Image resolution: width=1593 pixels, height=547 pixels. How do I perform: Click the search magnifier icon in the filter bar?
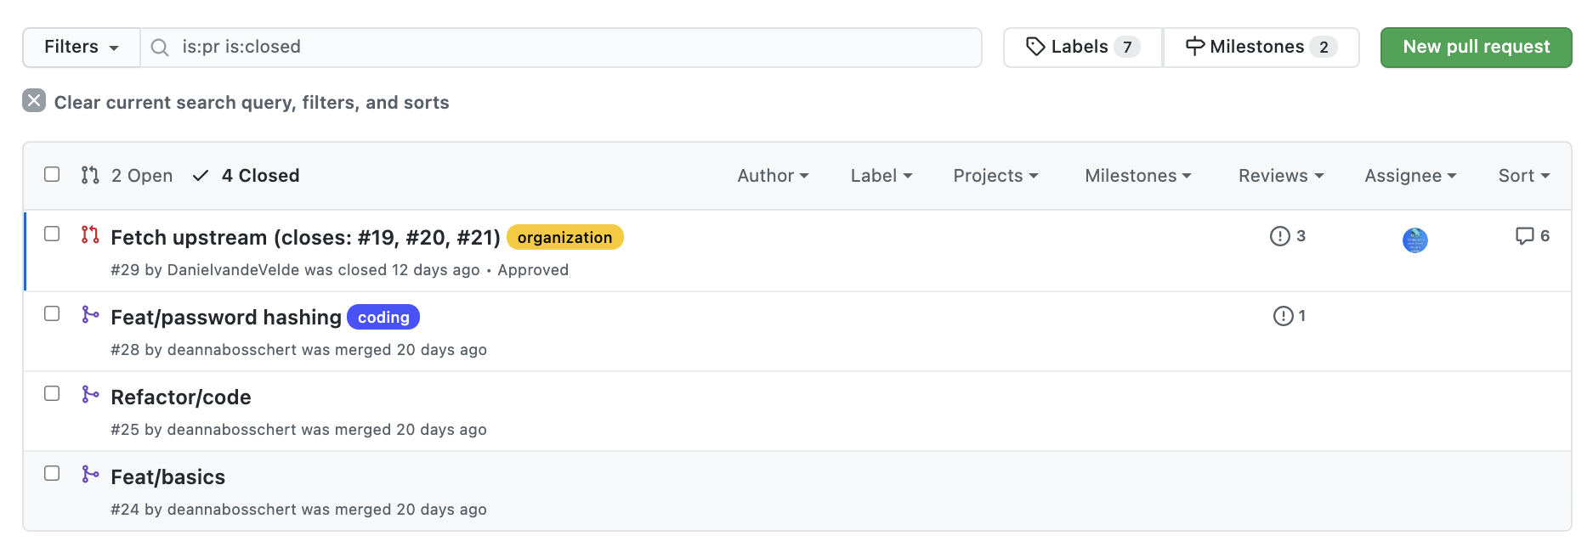[x=159, y=48]
